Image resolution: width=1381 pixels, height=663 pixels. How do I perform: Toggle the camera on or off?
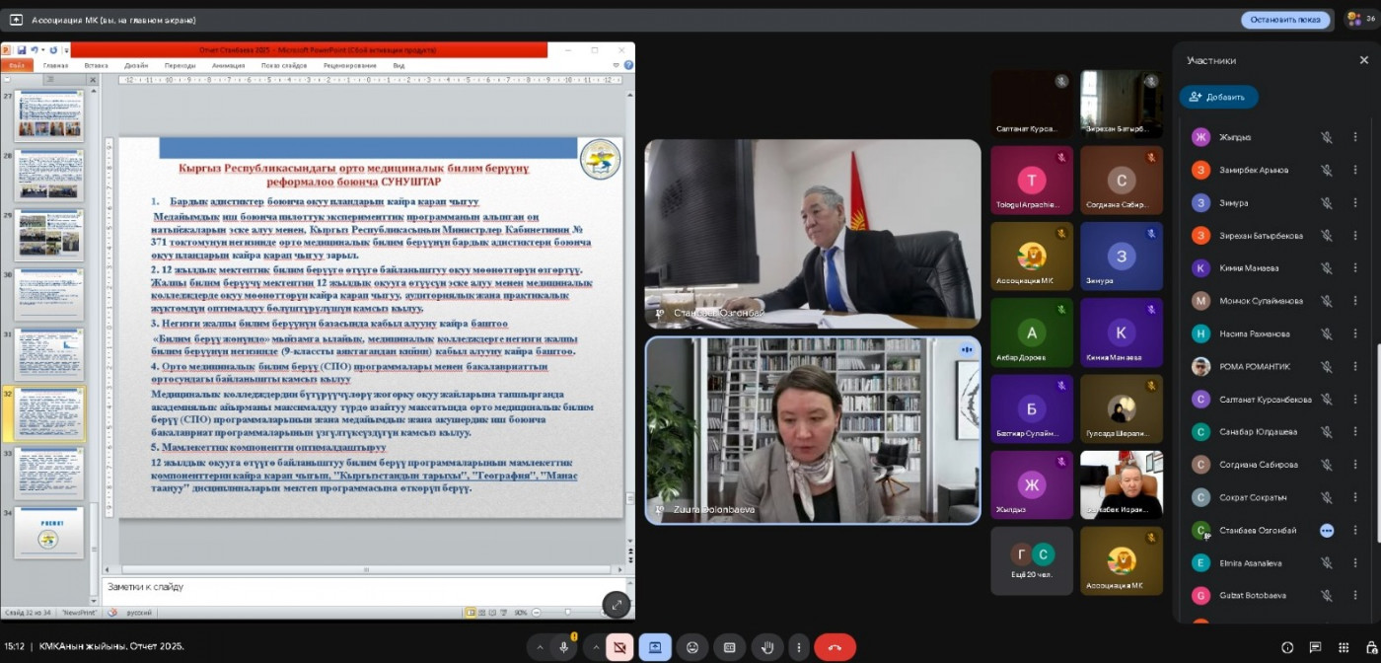[x=619, y=647]
